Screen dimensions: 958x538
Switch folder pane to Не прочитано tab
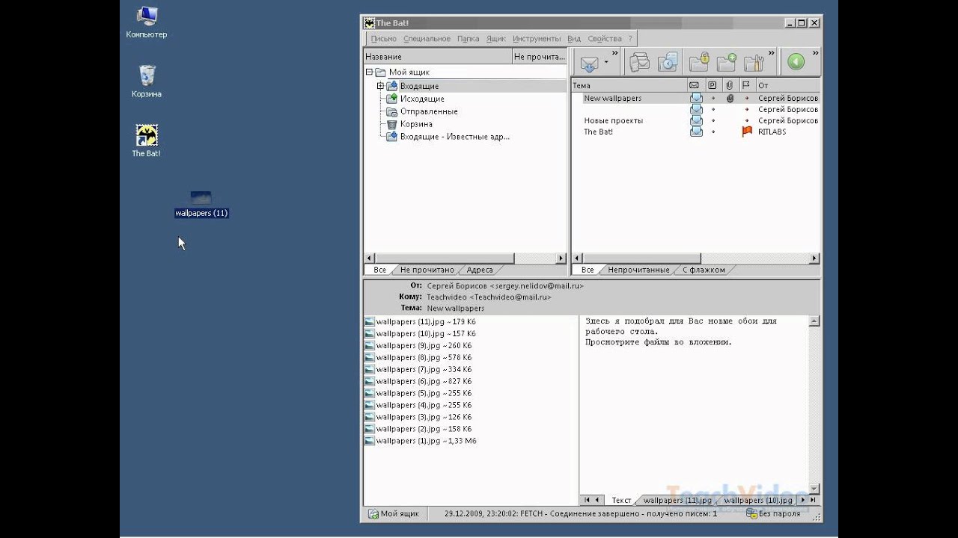427,270
